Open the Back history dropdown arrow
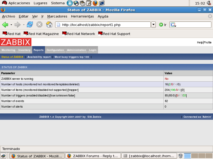 [11, 25]
